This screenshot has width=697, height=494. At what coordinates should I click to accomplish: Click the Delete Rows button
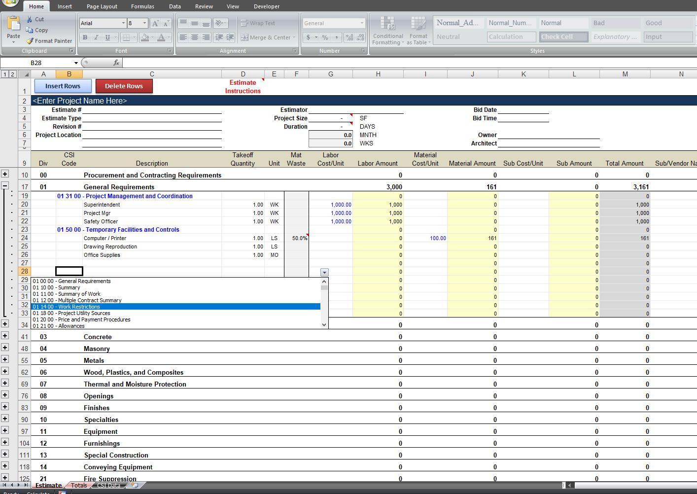point(124,86)
